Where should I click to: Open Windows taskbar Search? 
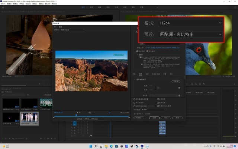(x=96, y=146)
